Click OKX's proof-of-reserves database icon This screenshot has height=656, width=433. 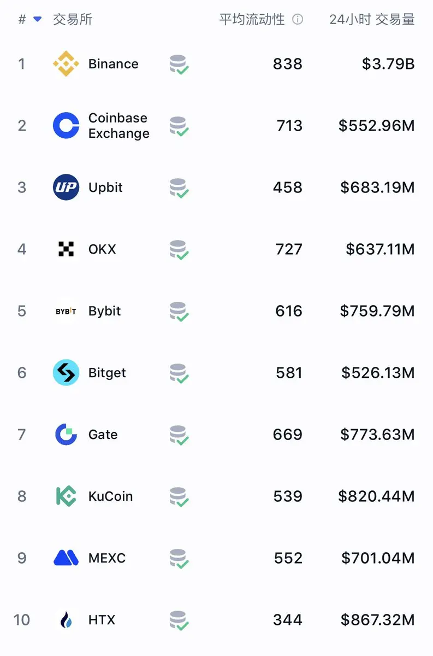tap(179, 250)
